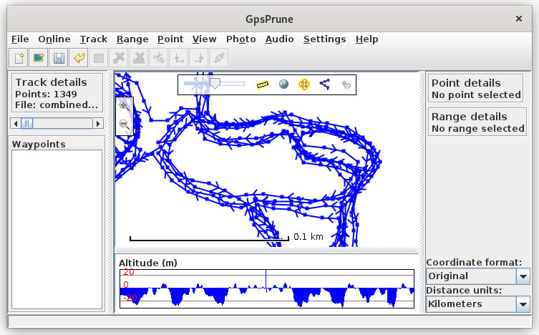Toggle the map background globe icon
This screenshot has width=539, height=335.
pos(283,84)
